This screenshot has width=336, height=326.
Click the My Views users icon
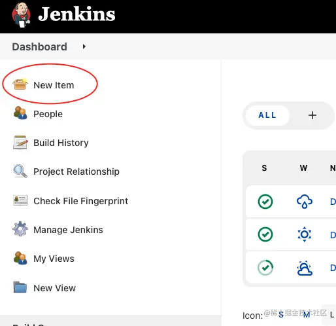pos(20,258)
